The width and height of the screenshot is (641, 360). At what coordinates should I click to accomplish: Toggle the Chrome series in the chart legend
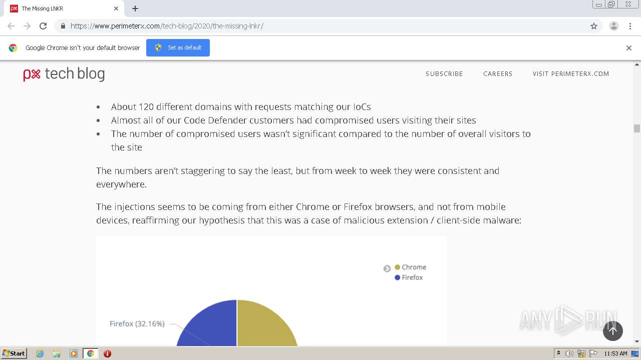pos(411,267)
